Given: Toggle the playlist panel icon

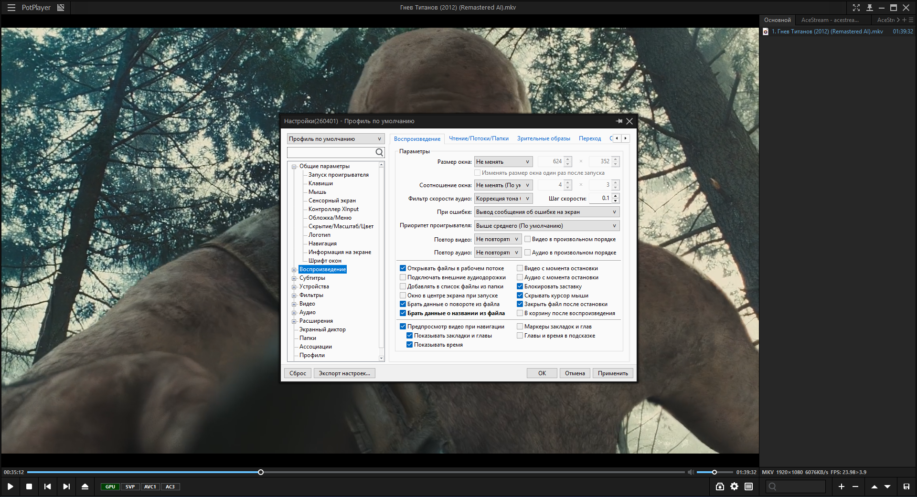Looking at the screenshot, I should click(748, 486).
